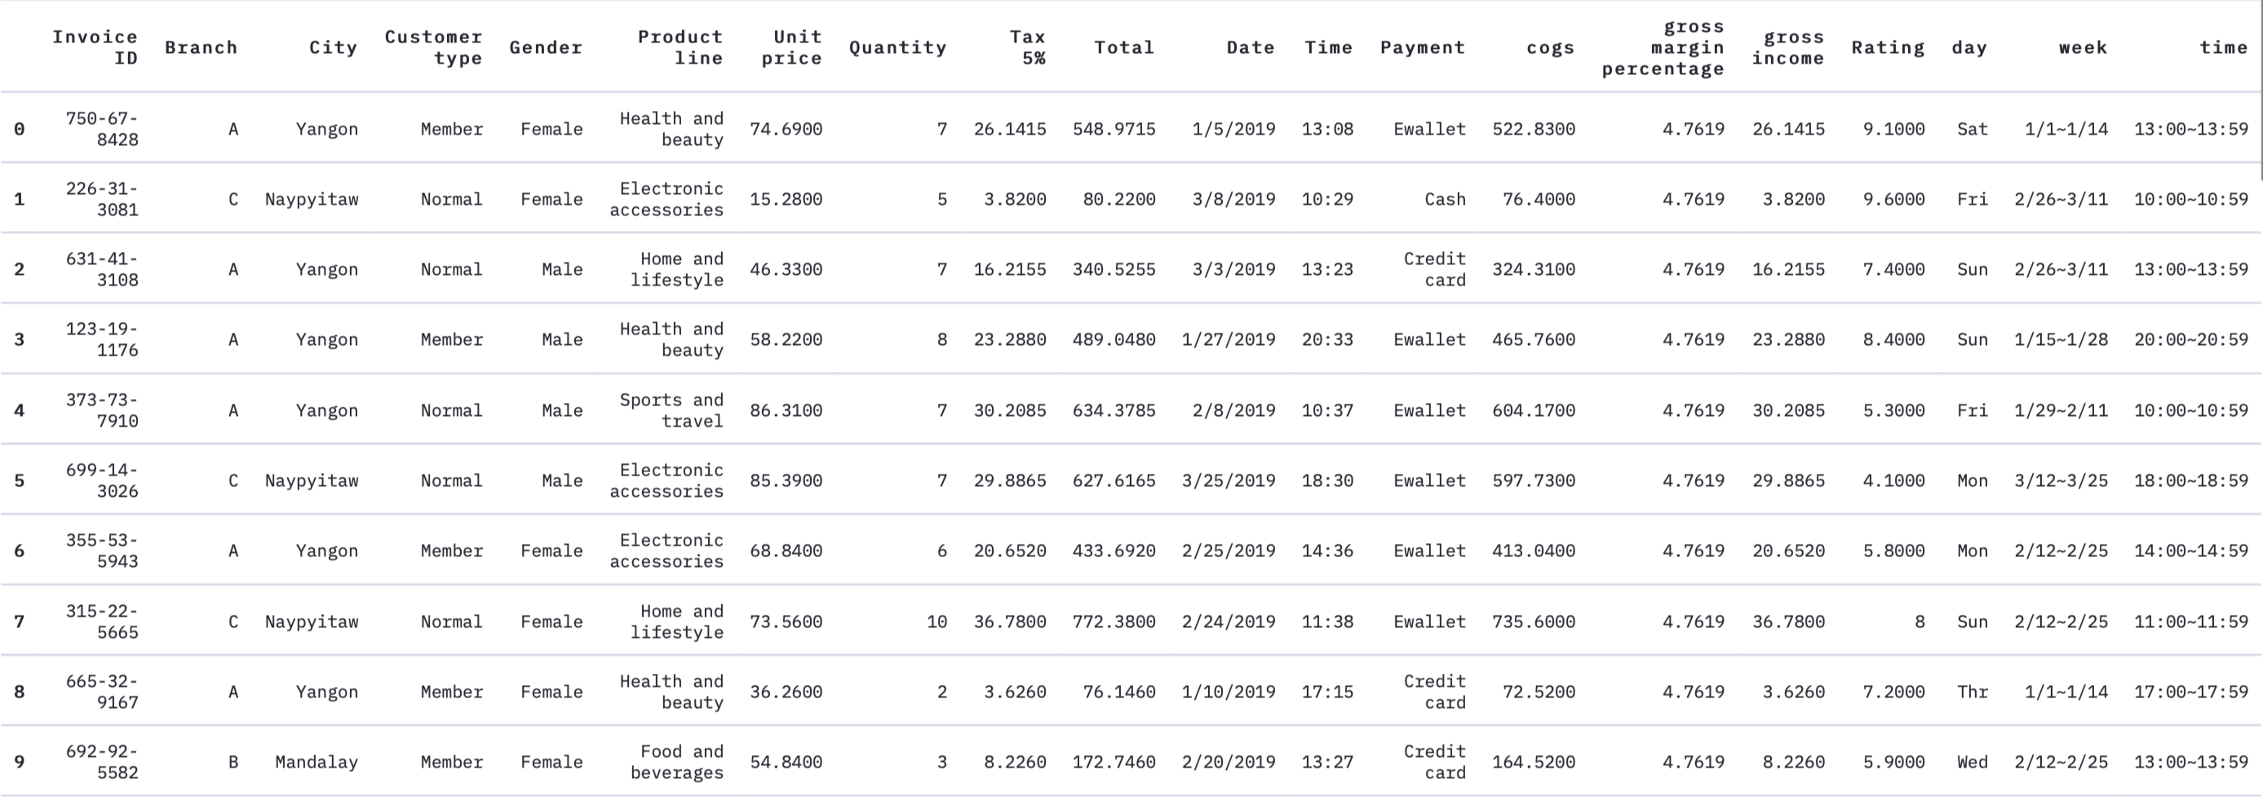Image resolution: width=2263 pixels, height=801 pixels.
Task: Click the Mandalay city cell
Action: coord(317,763)
